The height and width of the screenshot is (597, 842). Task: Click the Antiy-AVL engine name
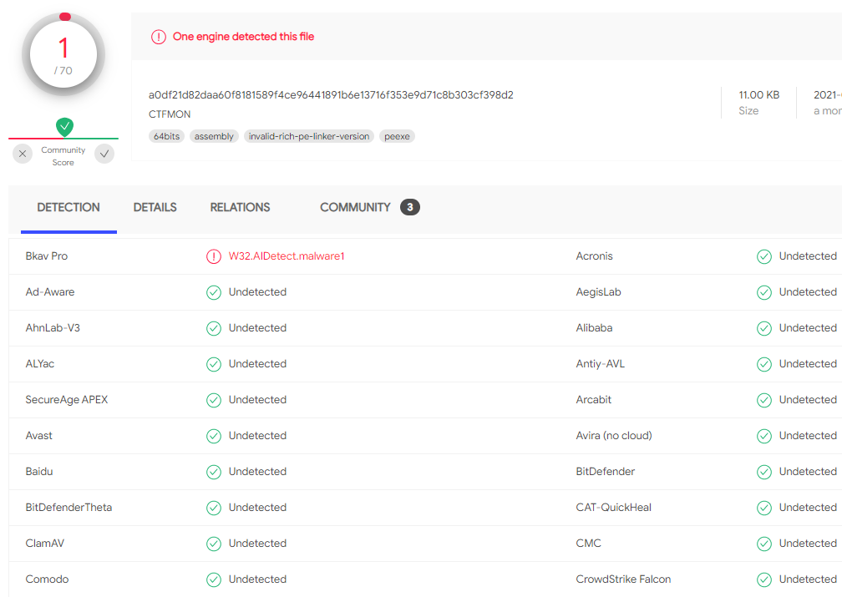pos(601,364)
